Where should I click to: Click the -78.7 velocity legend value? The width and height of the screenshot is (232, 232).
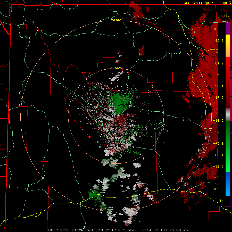218,167
